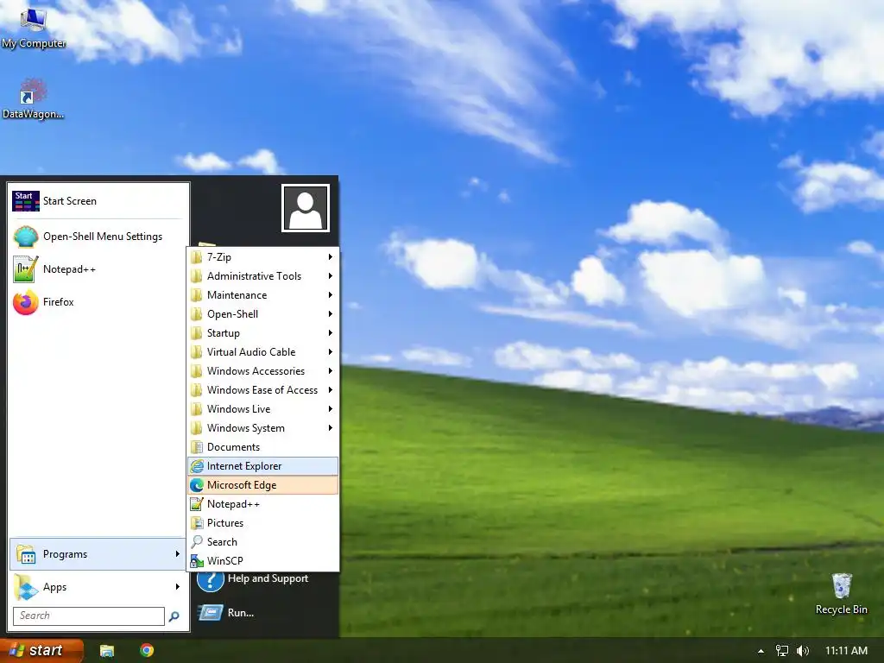Click the Maintenance folder label
This screenshot has width=884, height=663.
click(237, 295)
